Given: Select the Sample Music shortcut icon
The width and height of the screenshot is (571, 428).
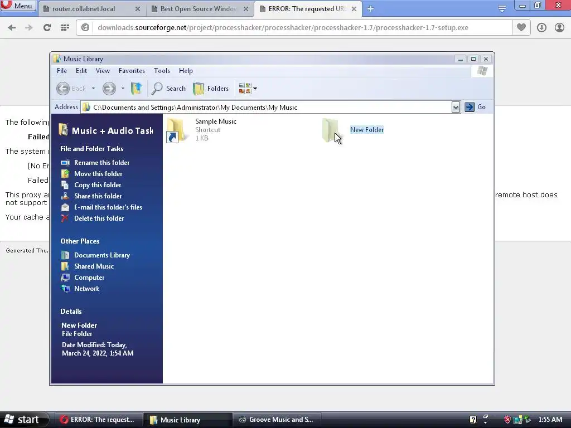Looking at the screenshot, I should coord(176,130).
